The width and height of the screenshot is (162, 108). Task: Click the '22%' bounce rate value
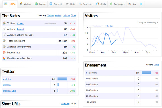tap(65, 53)
